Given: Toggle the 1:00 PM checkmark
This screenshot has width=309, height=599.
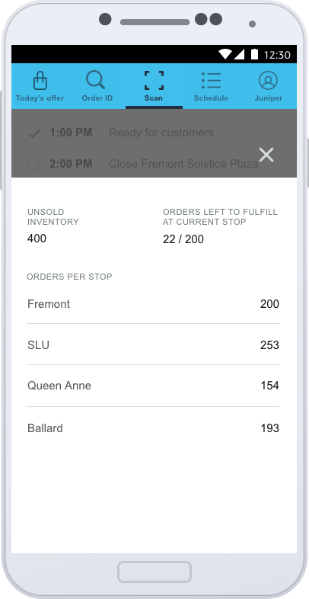Looking at the screenshot, I should point(34,133).
